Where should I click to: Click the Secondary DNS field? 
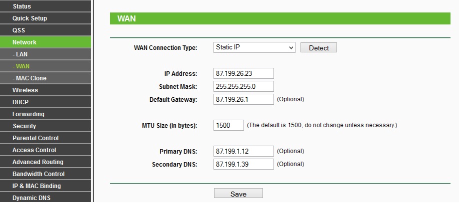pyautogui.click(x=243, y=164)
